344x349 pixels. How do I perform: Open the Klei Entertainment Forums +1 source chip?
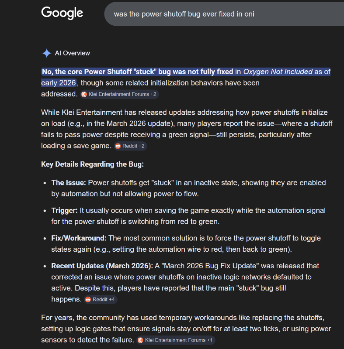point(176,340)
